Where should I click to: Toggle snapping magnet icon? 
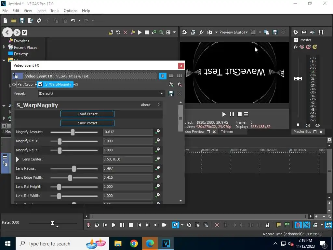298,225
